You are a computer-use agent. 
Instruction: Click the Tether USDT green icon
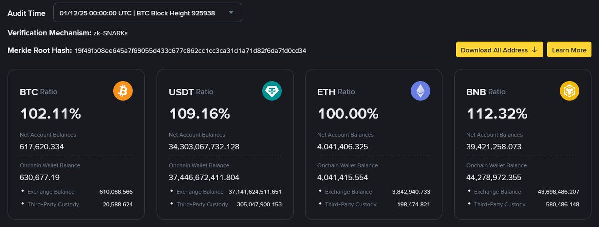tap(272, 91)
